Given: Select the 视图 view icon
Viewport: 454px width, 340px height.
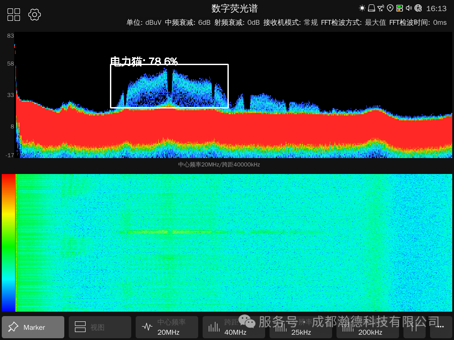Looking at the screenshot, I should (80, 327).
